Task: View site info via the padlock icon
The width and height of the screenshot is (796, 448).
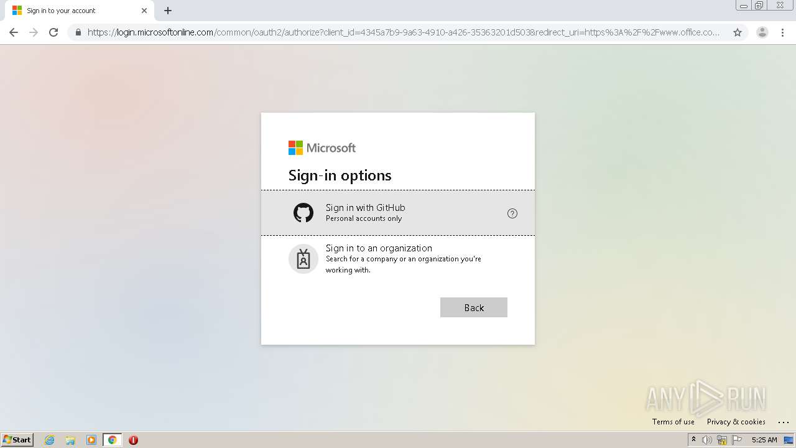Action: pyautogui.click(x=78, y=32)
